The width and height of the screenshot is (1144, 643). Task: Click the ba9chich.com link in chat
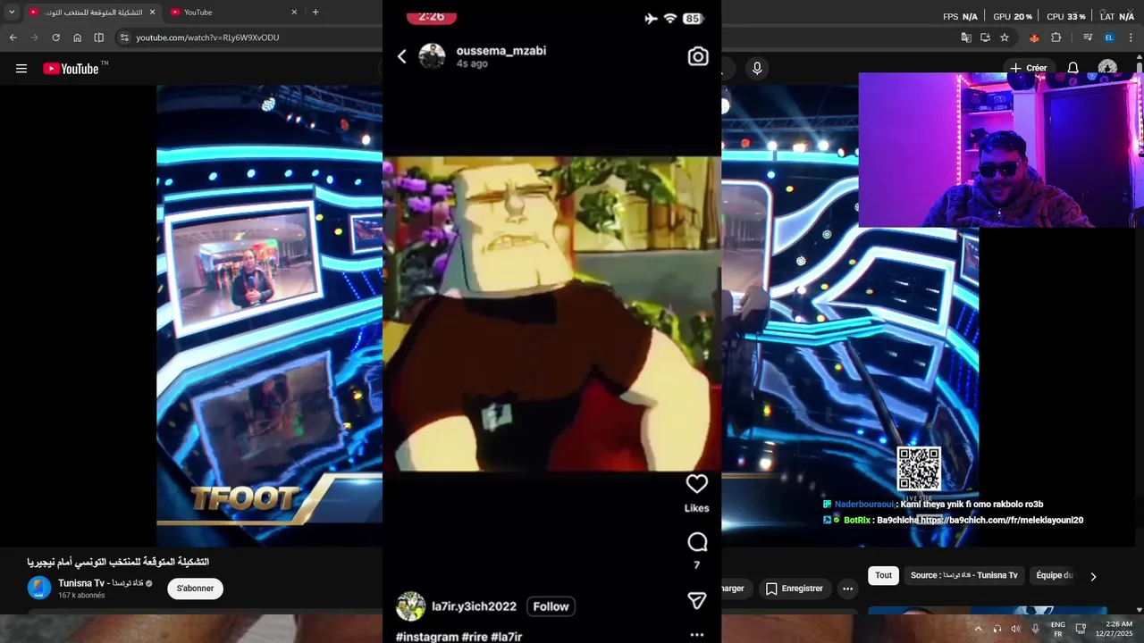[1001, 520]
